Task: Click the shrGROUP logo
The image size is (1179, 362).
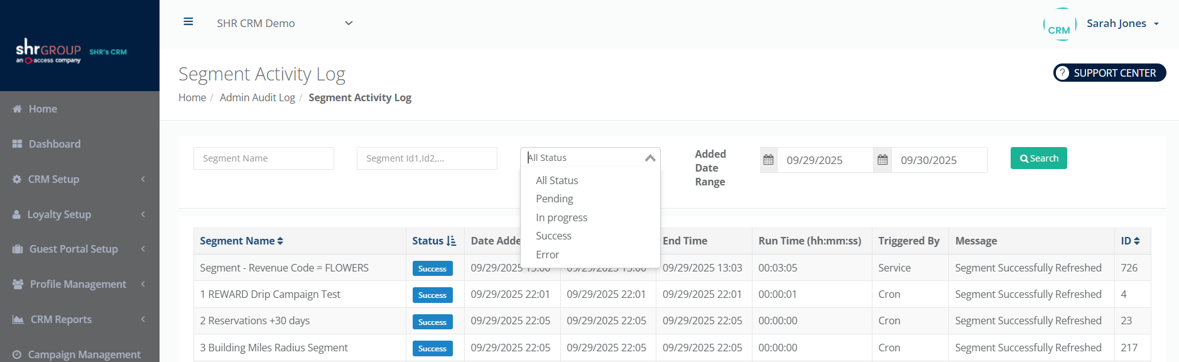Action: 48,51
